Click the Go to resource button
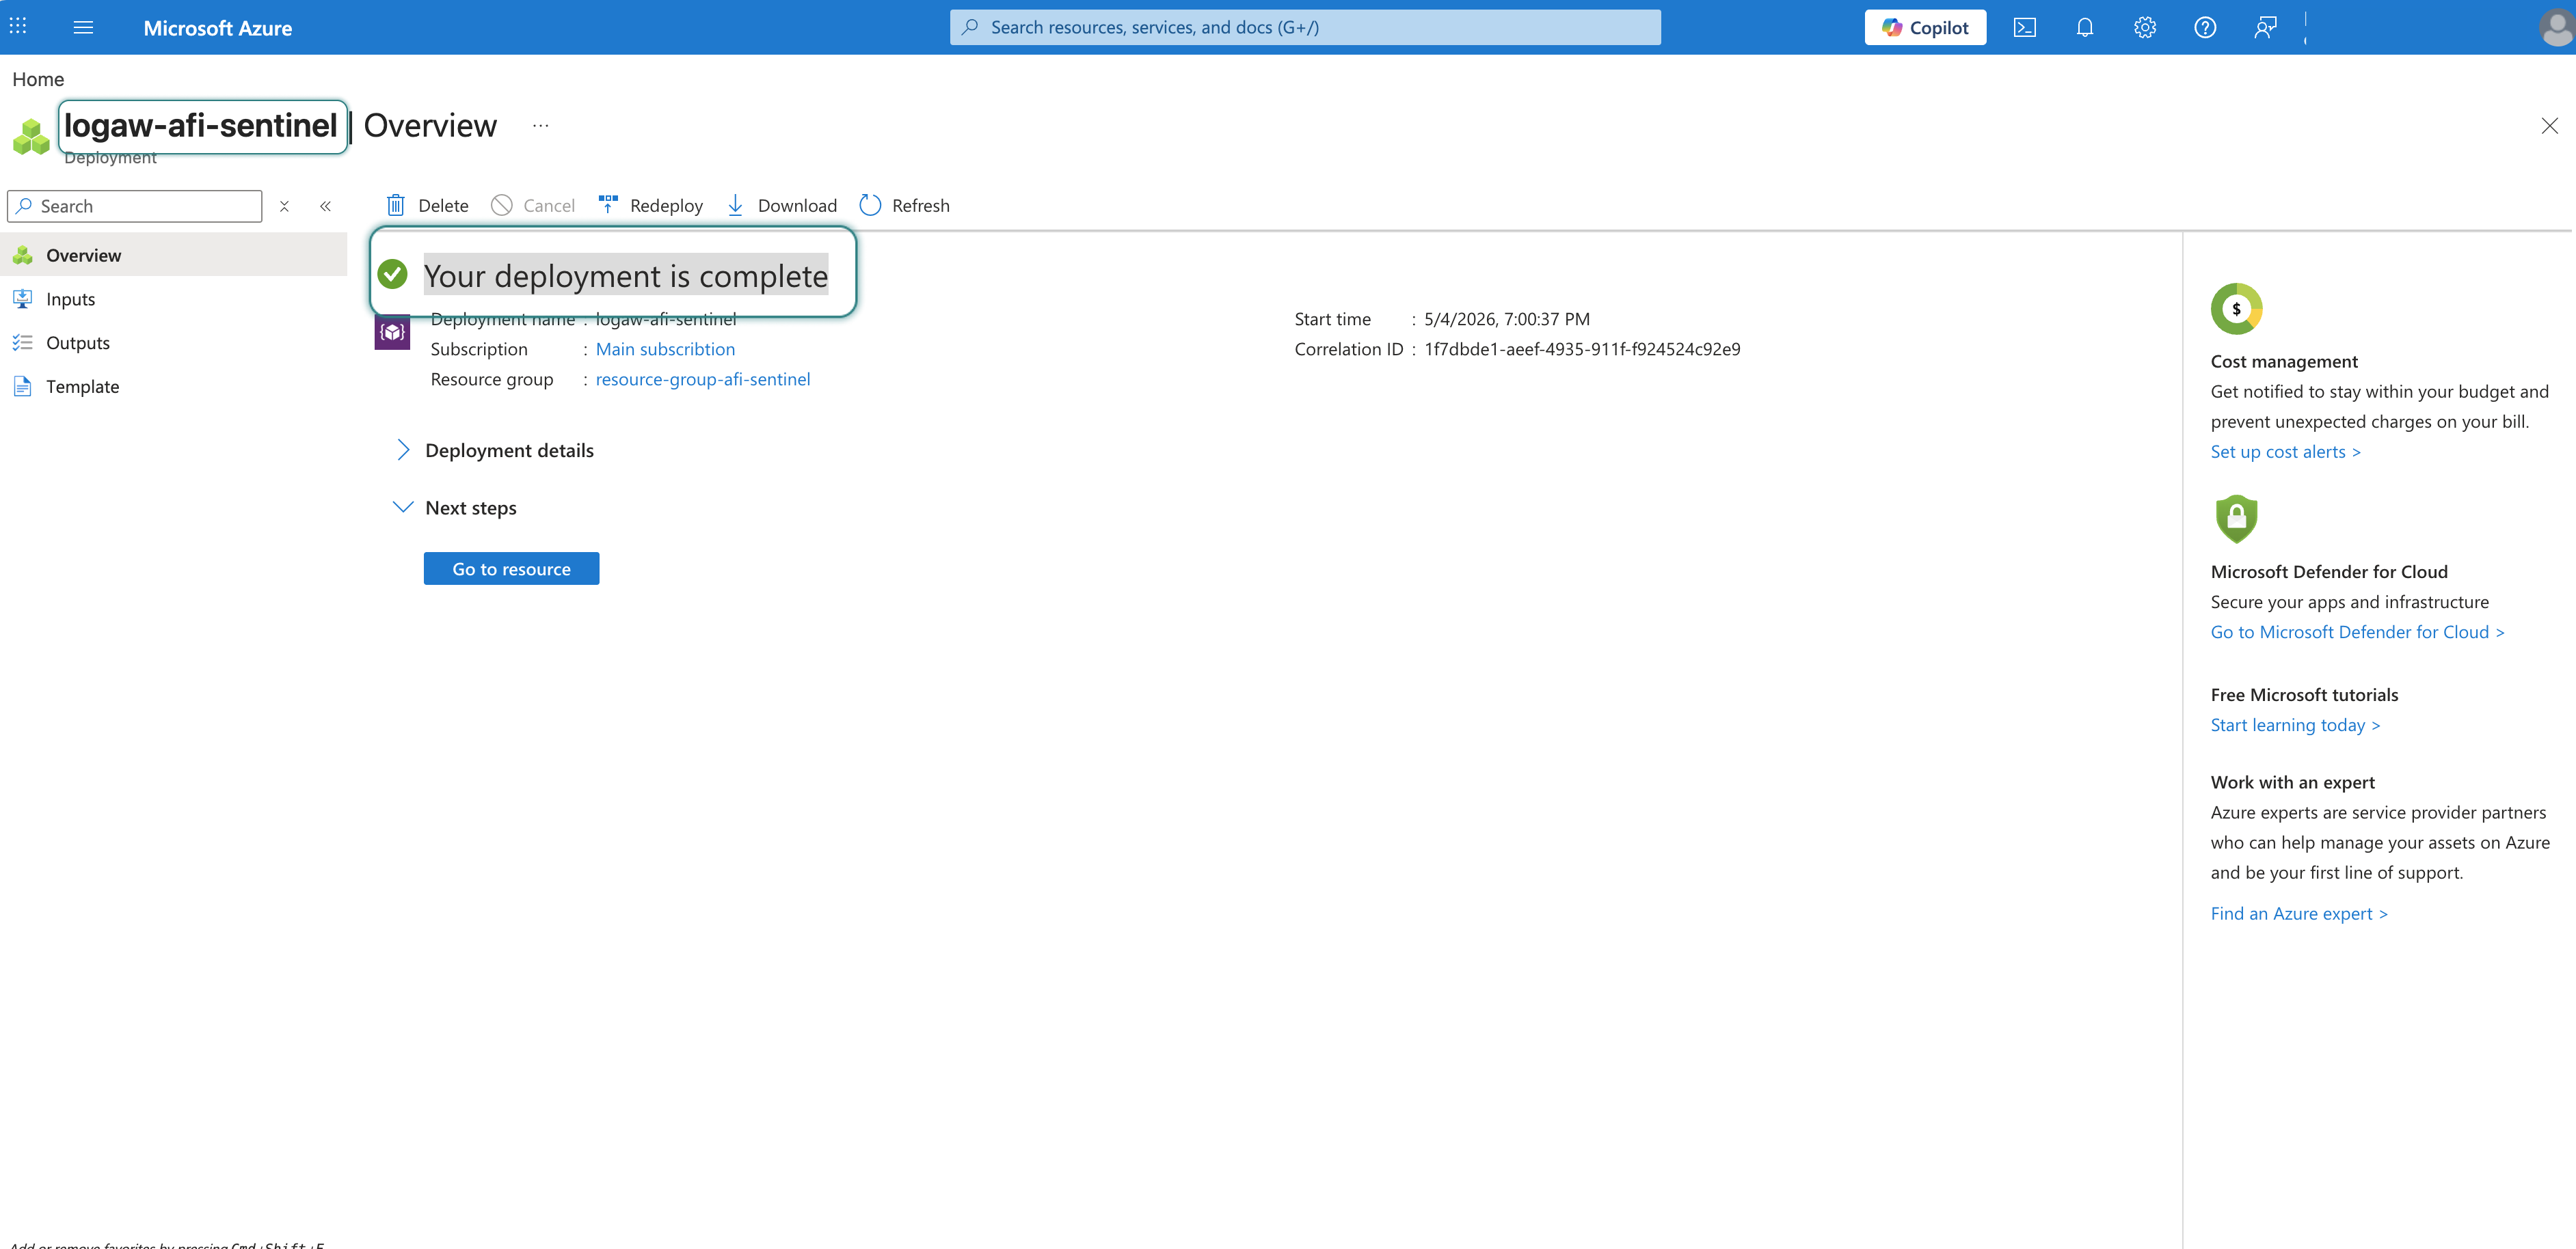 point(511,568)
